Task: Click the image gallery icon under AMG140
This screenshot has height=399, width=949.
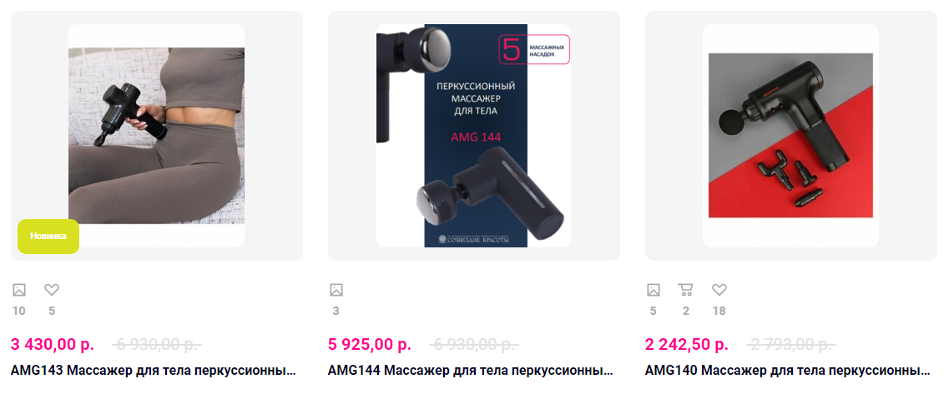Action: [653, 290]
